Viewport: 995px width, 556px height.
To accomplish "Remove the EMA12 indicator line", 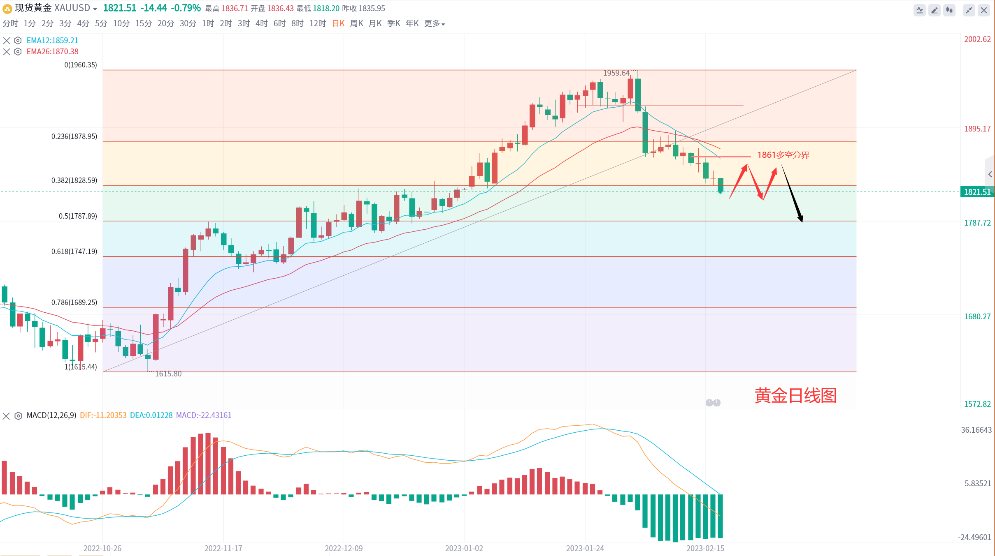I will tap(7, 40).
